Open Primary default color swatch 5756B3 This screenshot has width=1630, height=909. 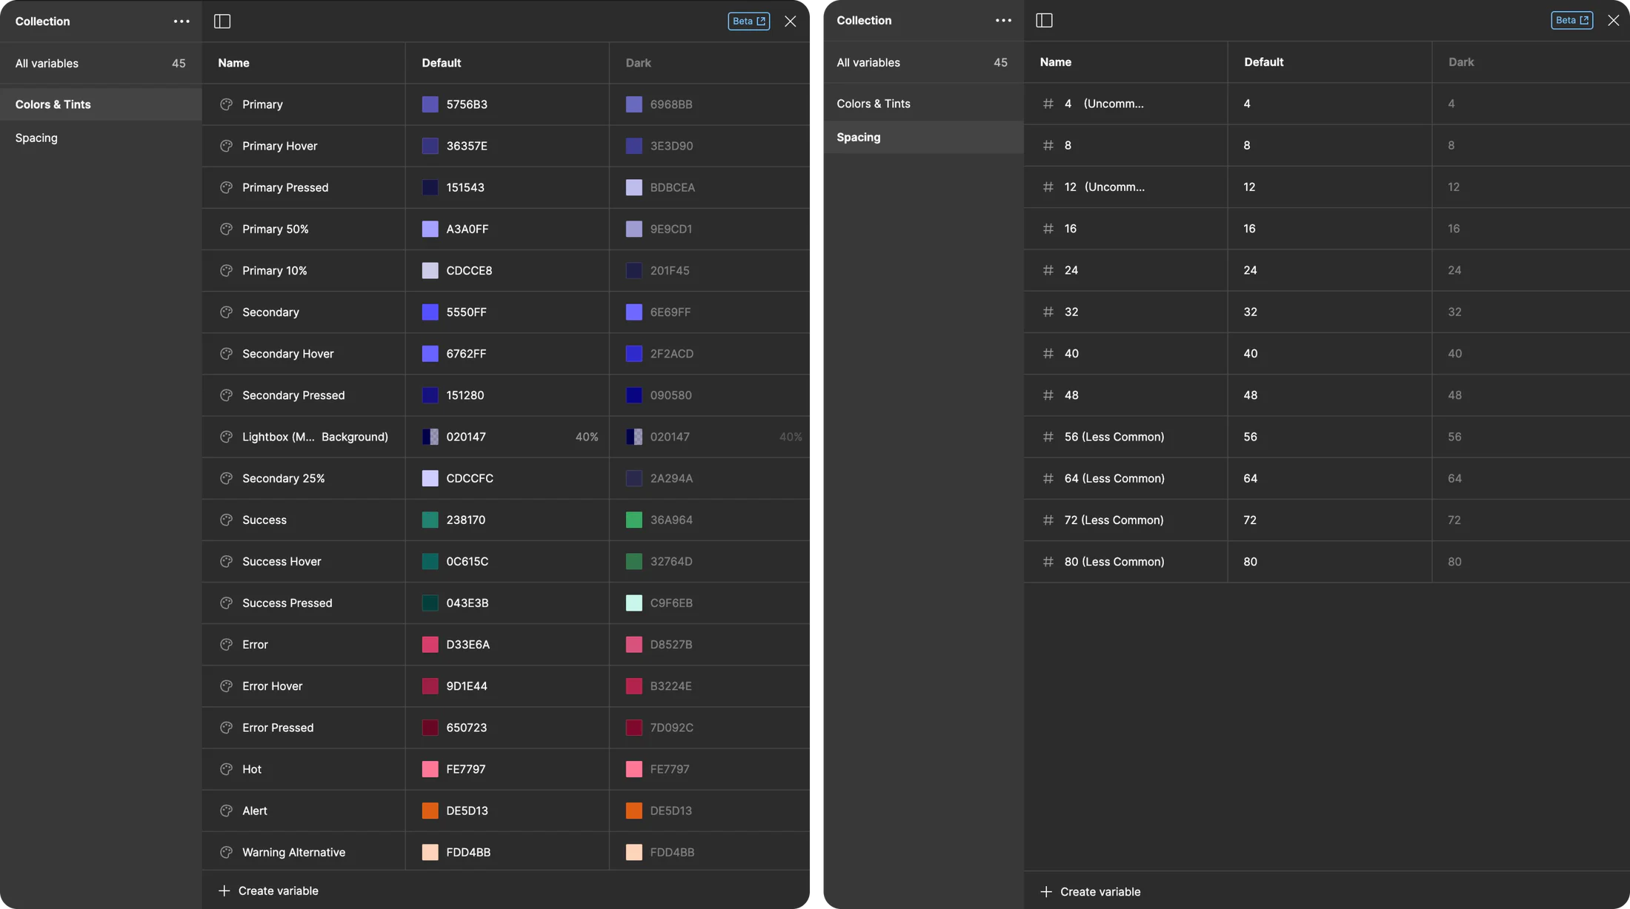pyautogui.click(x=430, y=104)
